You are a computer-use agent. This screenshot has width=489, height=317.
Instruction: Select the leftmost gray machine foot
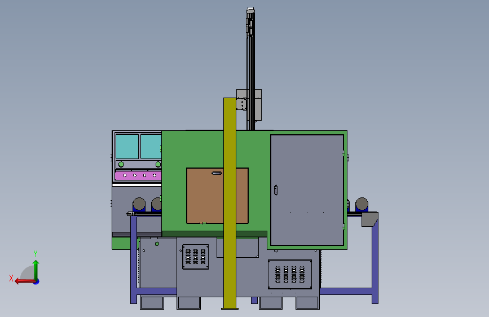click(152, 303)
